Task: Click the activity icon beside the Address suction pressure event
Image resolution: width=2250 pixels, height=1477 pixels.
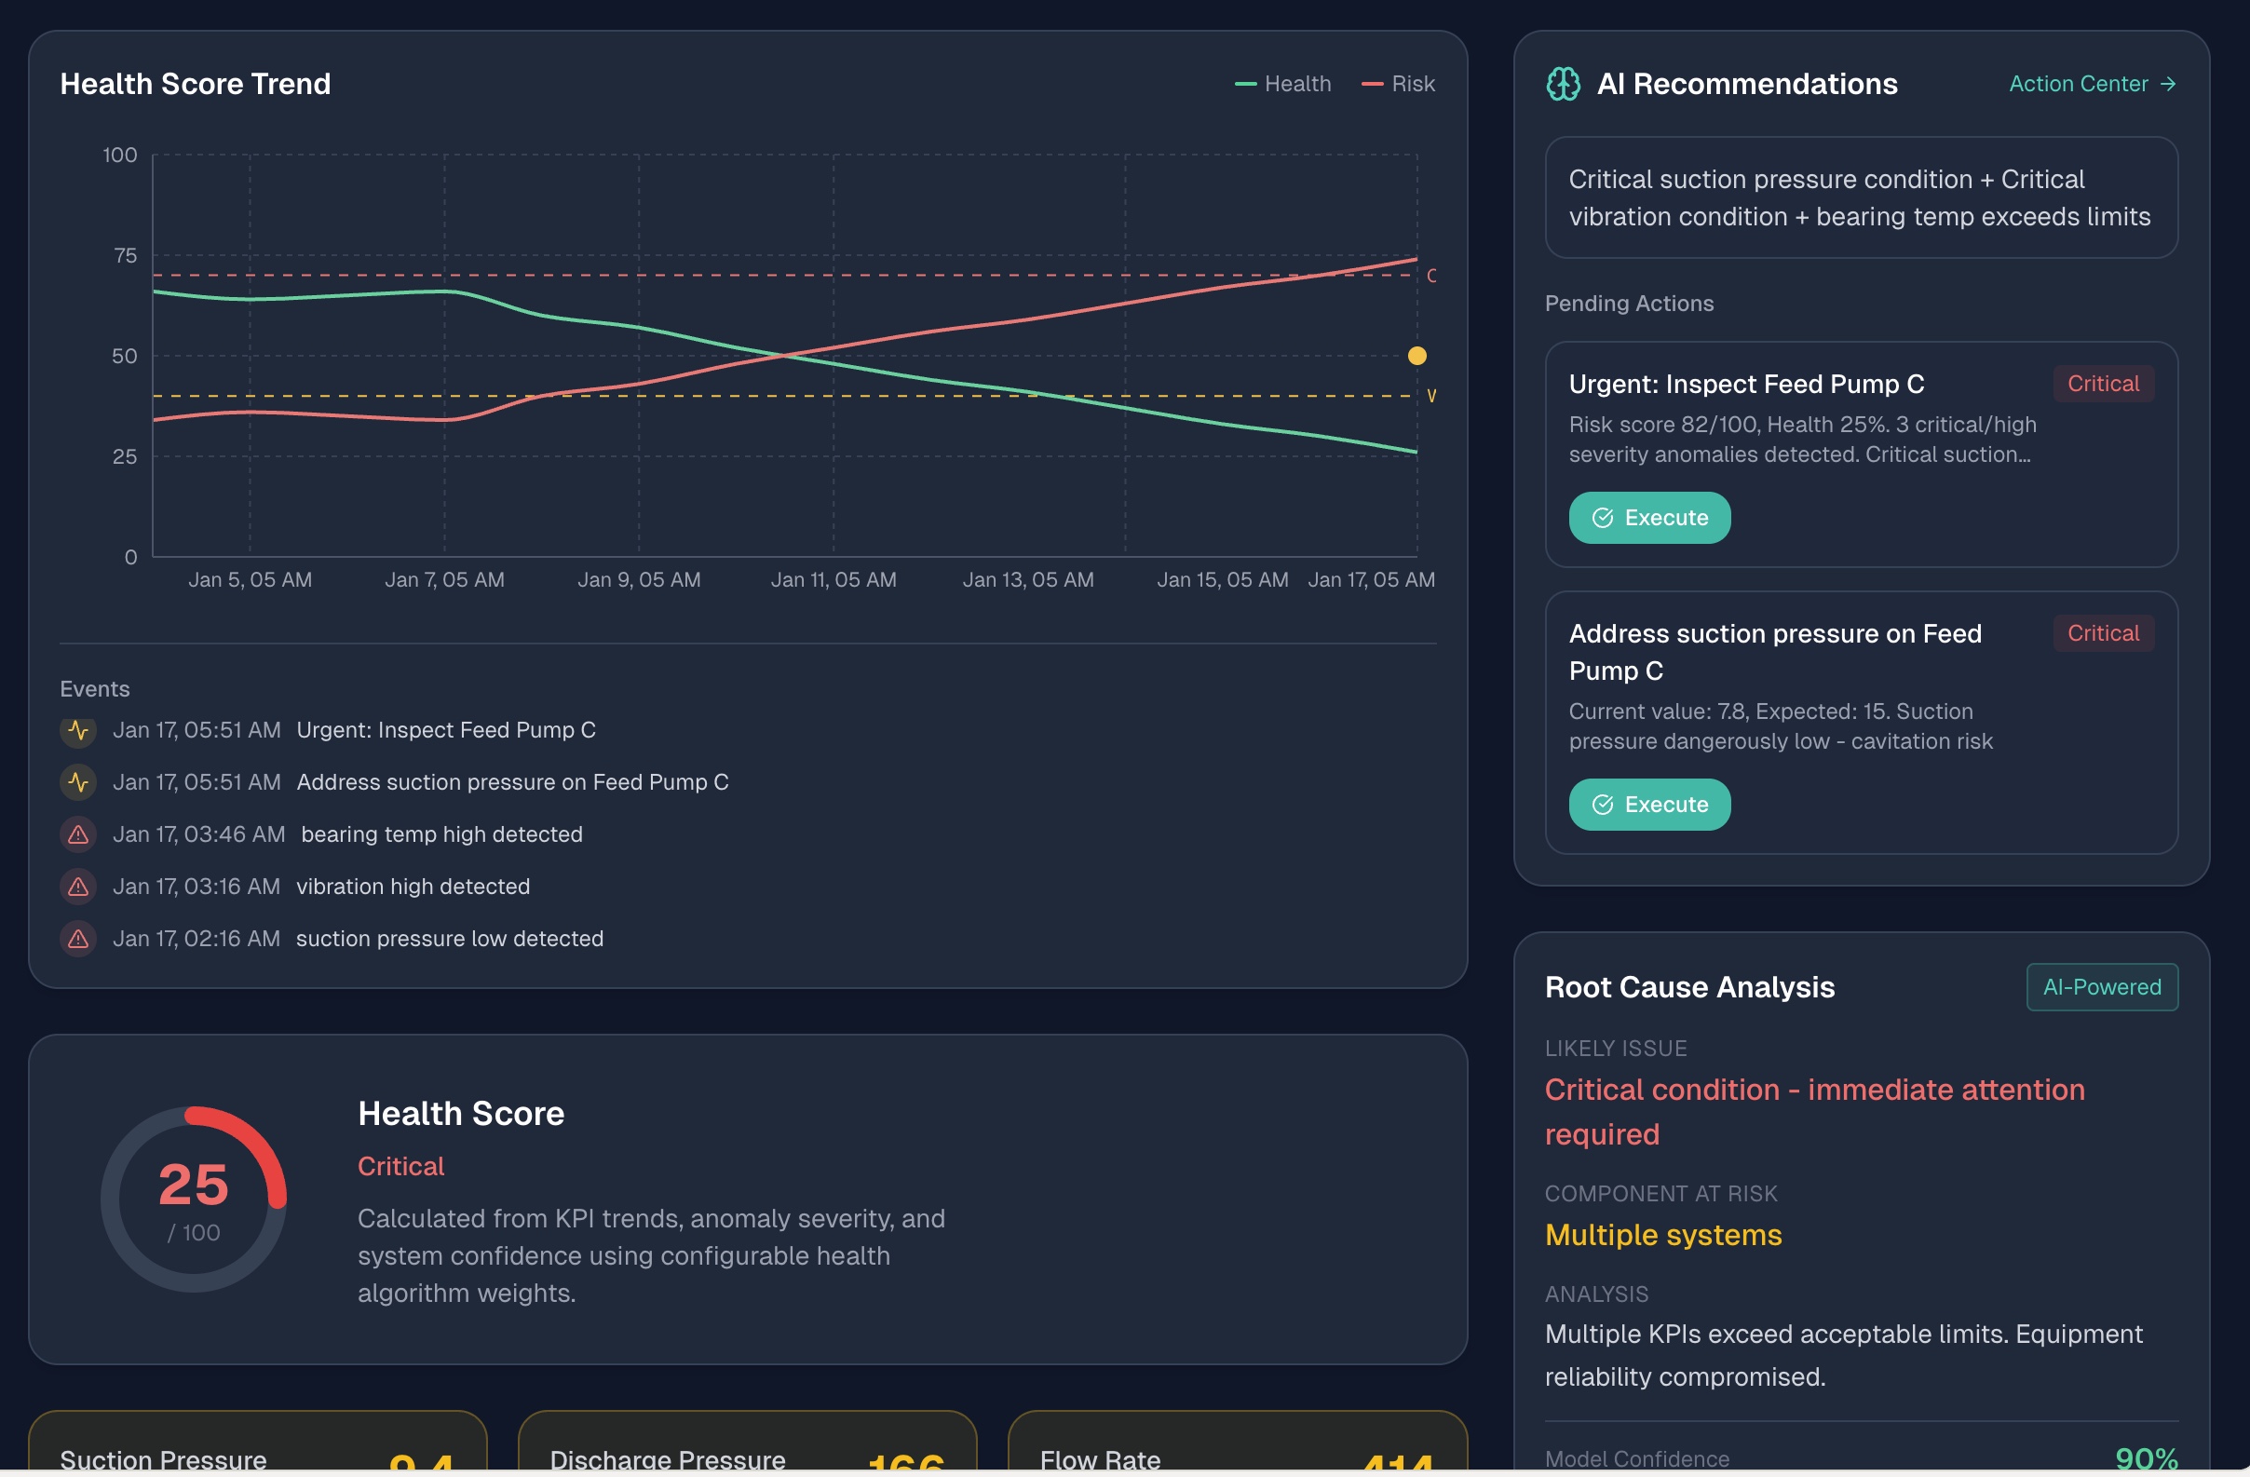Action: tap(78, 782)
